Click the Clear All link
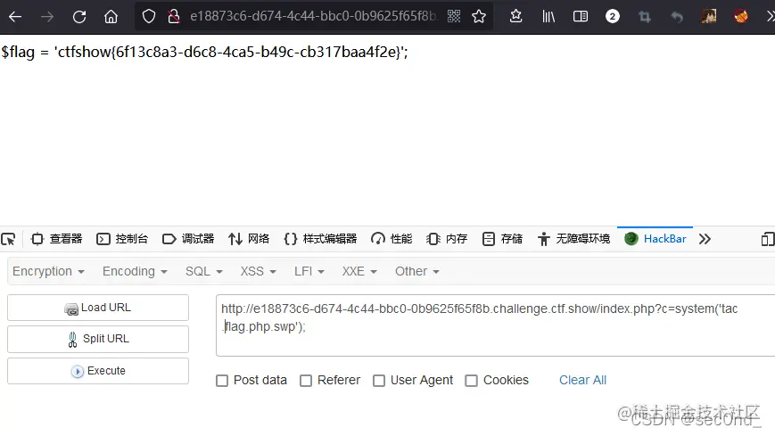Image resolution: width=775 pixels, height=436 pixels. [x=582, y=380]
